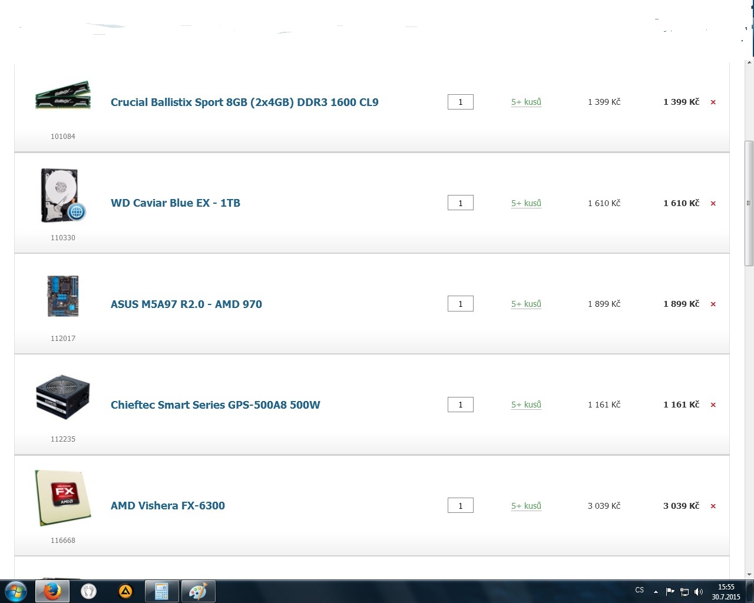Click '5+ kusů' availability for Crucial Ballistix

(526, 102)
